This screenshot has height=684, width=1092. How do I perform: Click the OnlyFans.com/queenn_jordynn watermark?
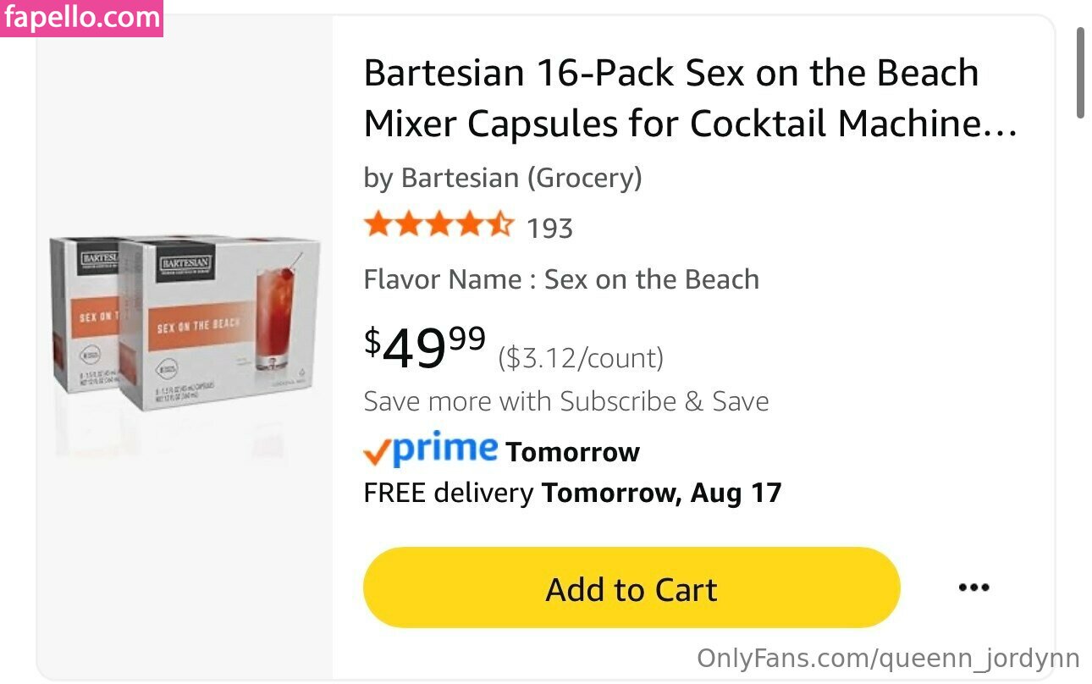point(888,659)
